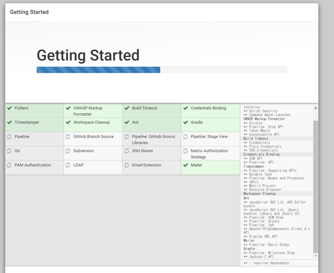Click the spinner icon beside Pipeline
334x273 pixels.
(x=9, y=136)
